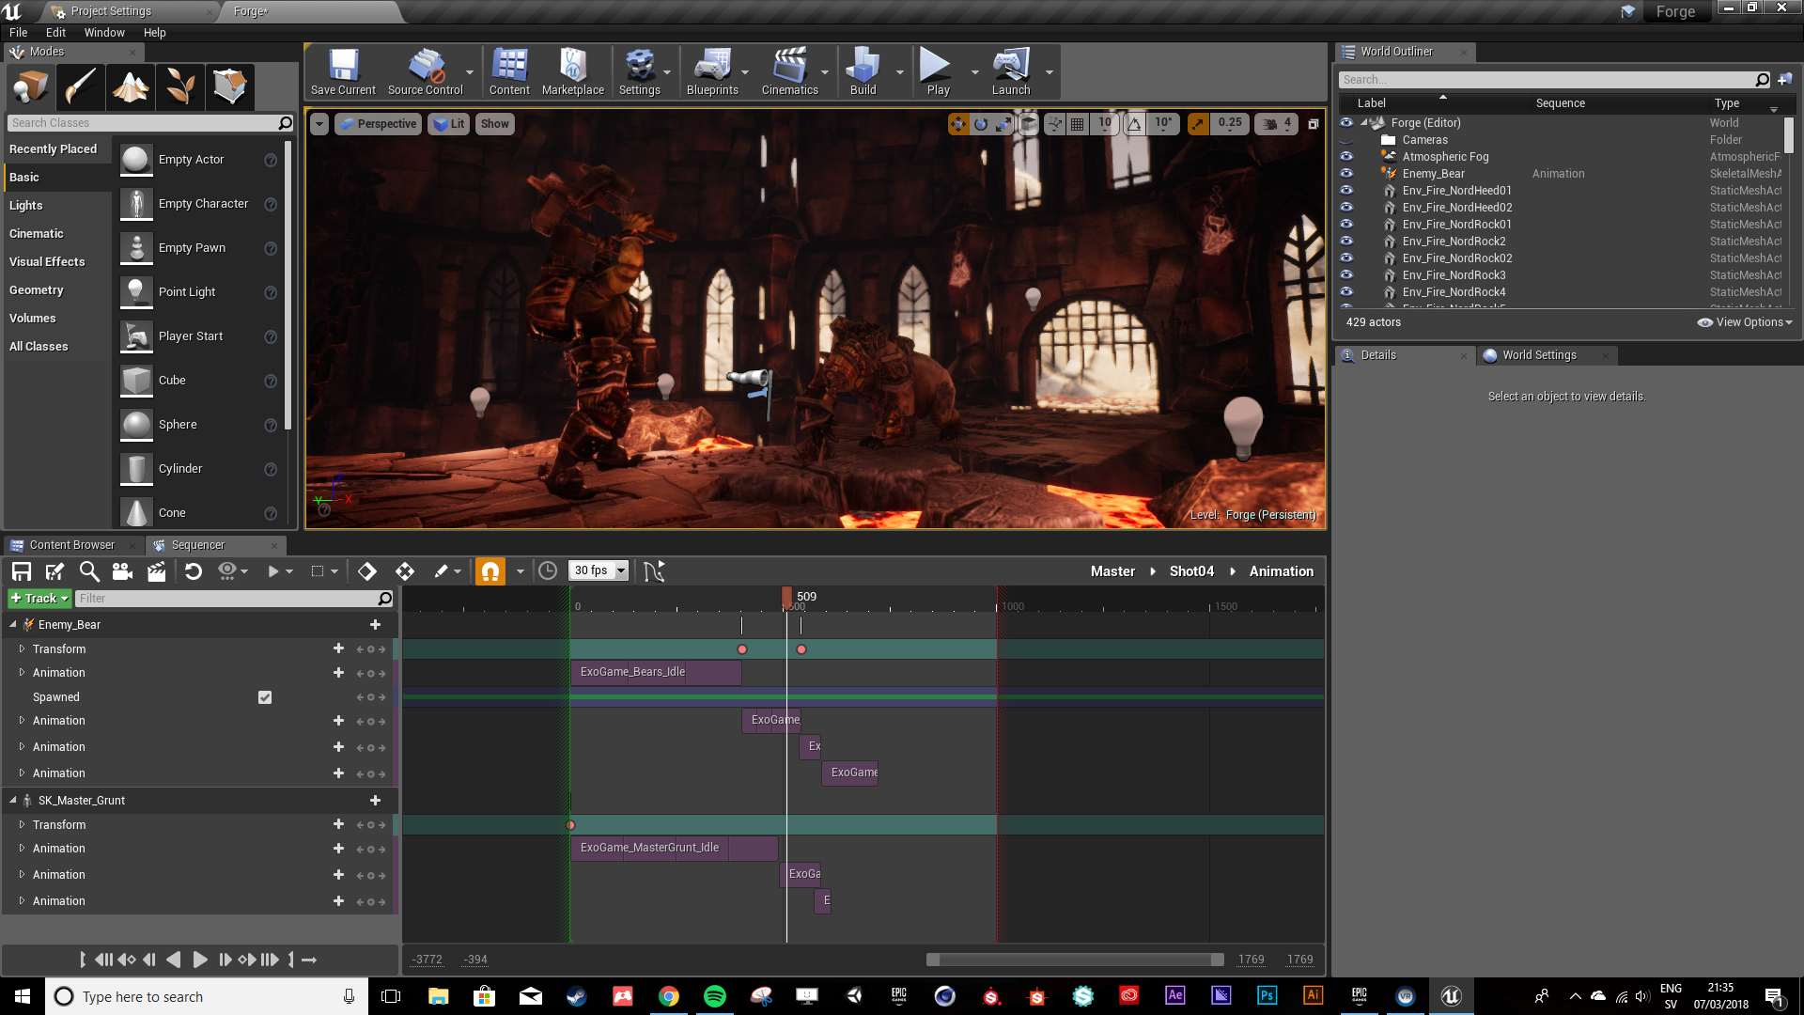Hide the Enemy_Bear actor in outliner

click(x=1346, y=174)
